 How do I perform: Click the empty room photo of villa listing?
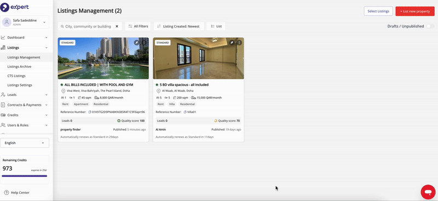(198, 58)
